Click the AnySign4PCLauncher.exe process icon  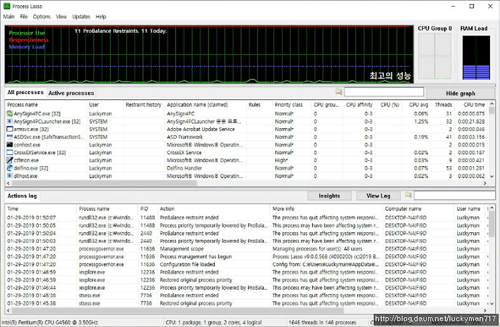coord(9,121)
